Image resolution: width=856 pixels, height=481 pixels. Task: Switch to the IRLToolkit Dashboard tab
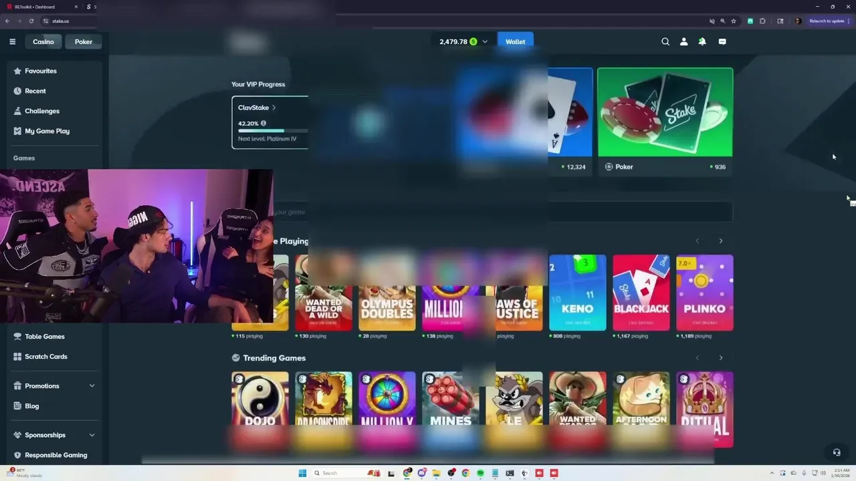[x=40, y=7]
